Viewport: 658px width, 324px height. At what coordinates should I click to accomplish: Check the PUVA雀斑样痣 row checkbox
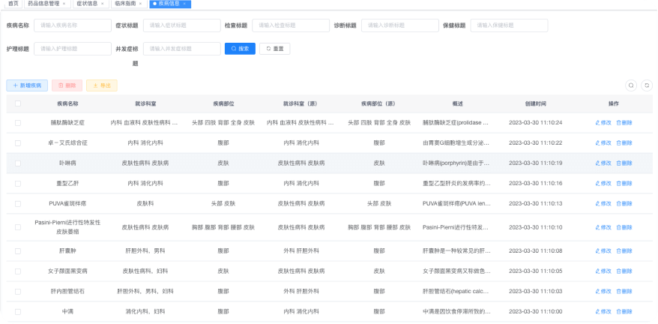pyautogui.click(x=18, y=203)
